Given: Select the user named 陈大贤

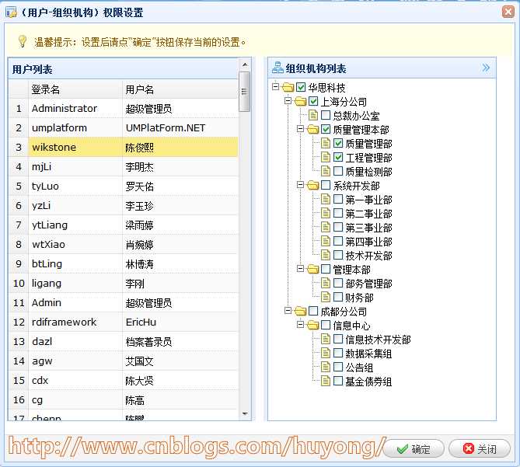Looking at the screenshot, I should [124, 381].
